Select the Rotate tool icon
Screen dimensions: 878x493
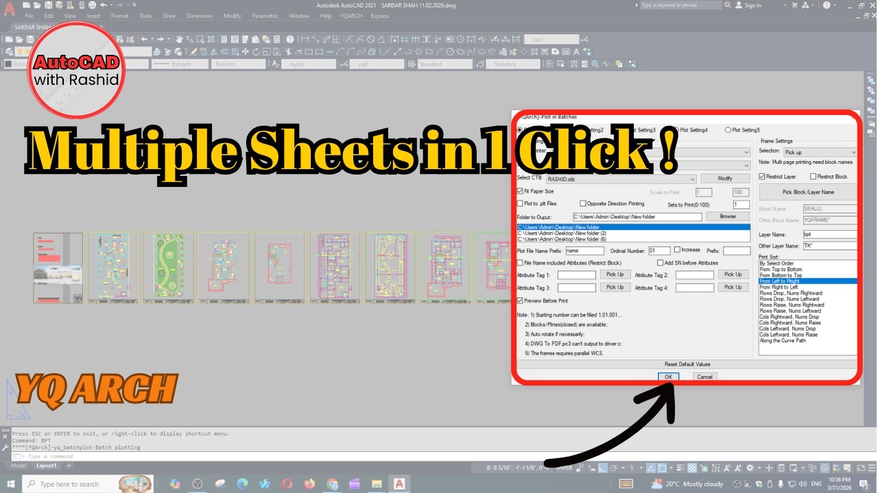click(256, 51)
